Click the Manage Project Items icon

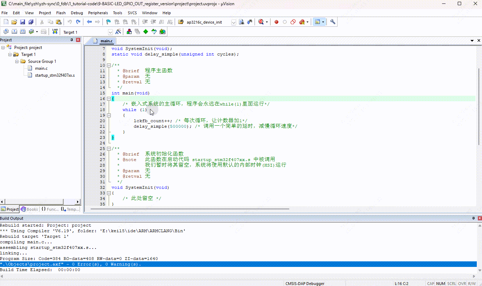(x=129, y=32)
